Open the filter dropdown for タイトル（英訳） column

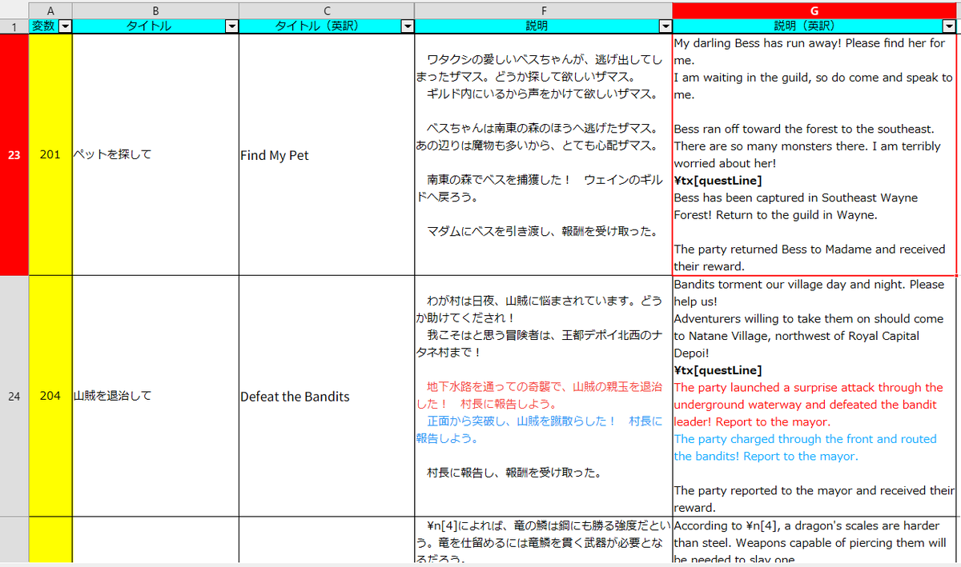click(408, 26)
